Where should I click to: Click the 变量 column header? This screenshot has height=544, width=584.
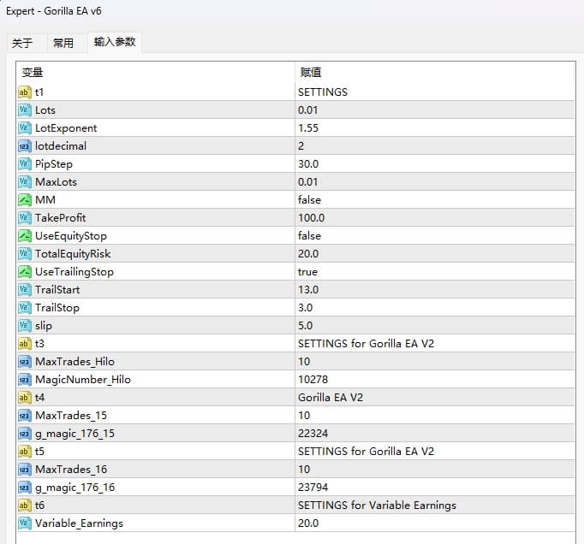point(154,73)
